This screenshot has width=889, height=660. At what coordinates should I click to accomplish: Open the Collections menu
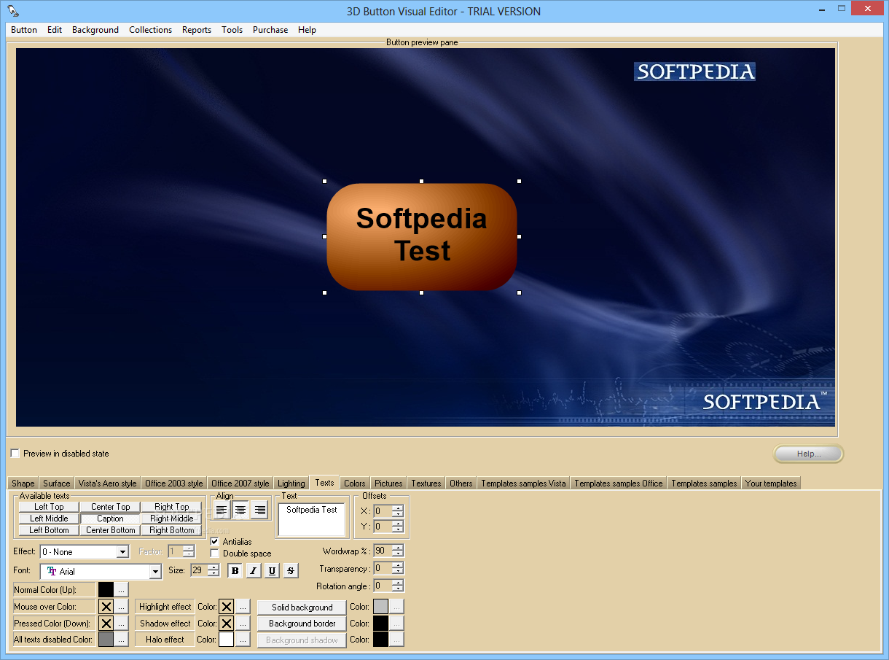[x=151, y=30]
